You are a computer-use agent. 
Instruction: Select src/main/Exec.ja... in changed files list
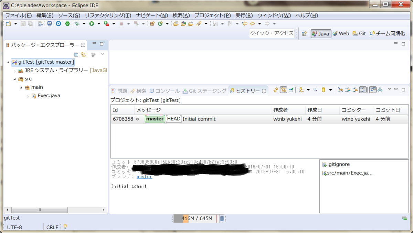[347, 173]
